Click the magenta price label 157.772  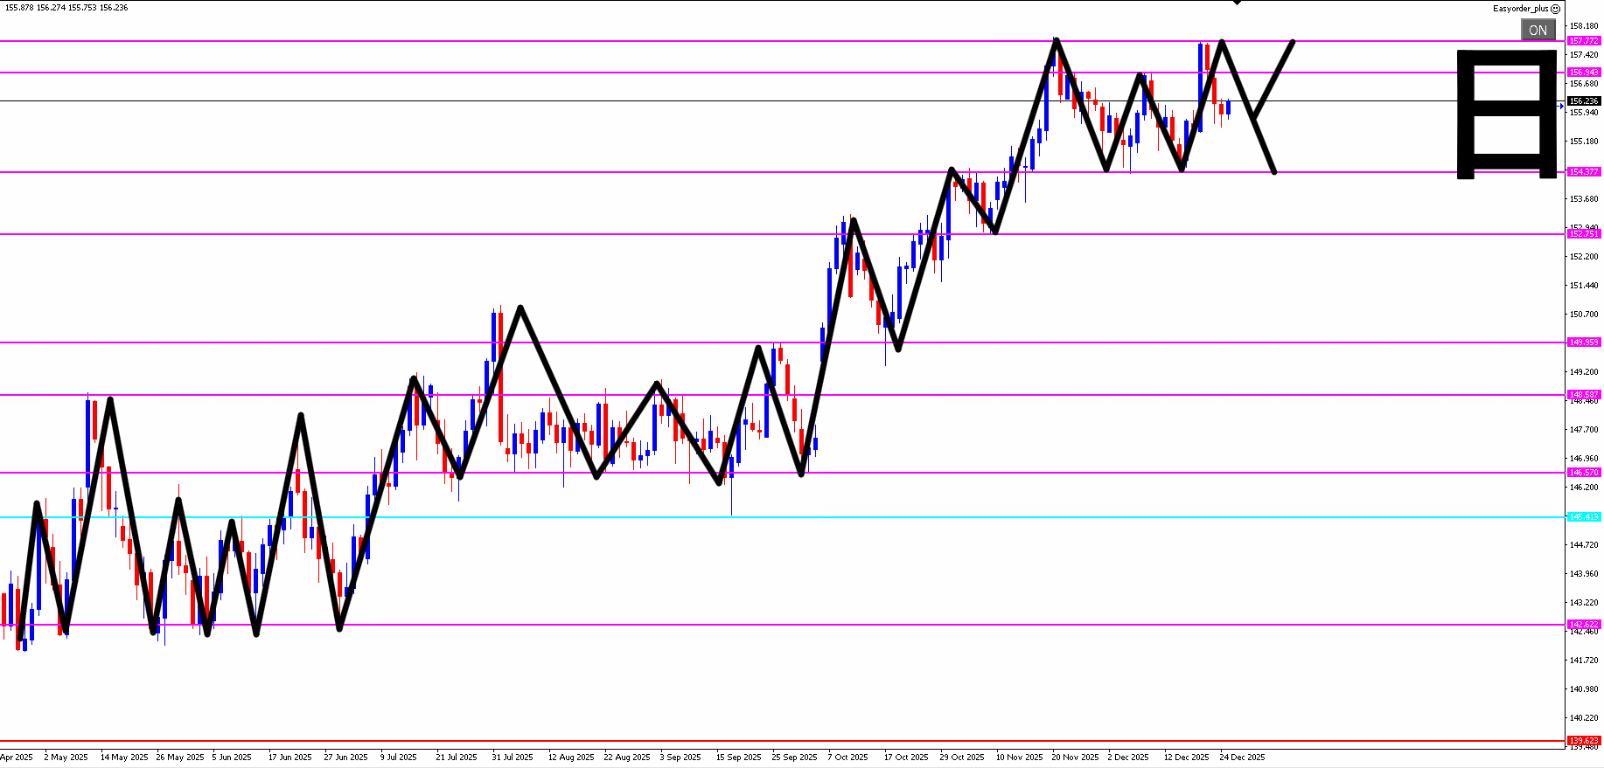(1584, 41)
